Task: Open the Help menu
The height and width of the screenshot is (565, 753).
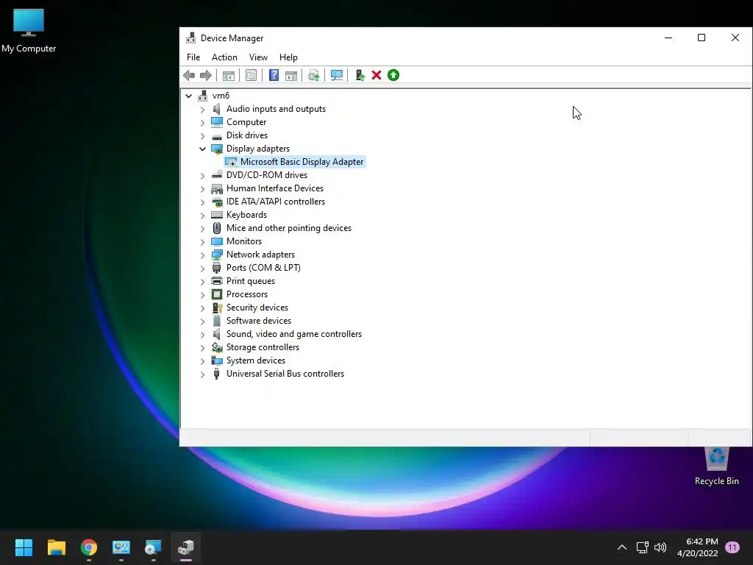Action: point(288,57)
